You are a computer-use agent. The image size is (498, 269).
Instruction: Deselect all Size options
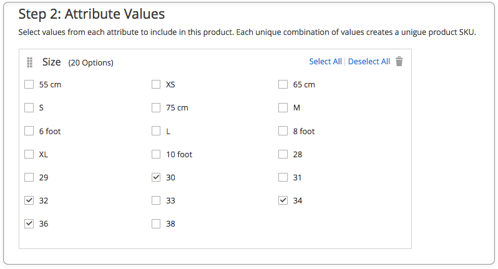tap(369, 62)
